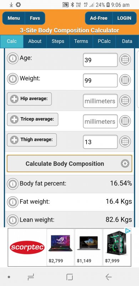Image resolution: width=139 pixels, height=286 pixels.
Task: Expand the Hip average section
Action: click(x=29, y=99)
